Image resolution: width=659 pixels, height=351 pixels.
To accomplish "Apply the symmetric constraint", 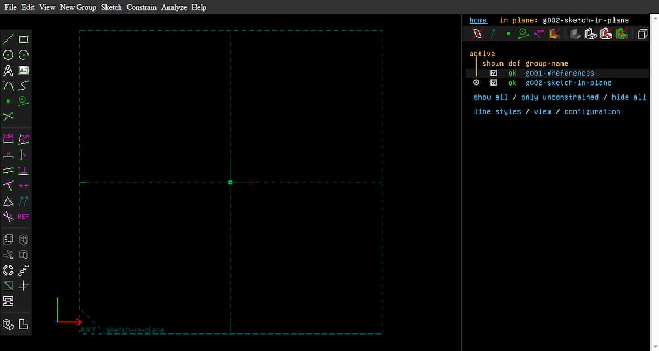I will [24, 185].
